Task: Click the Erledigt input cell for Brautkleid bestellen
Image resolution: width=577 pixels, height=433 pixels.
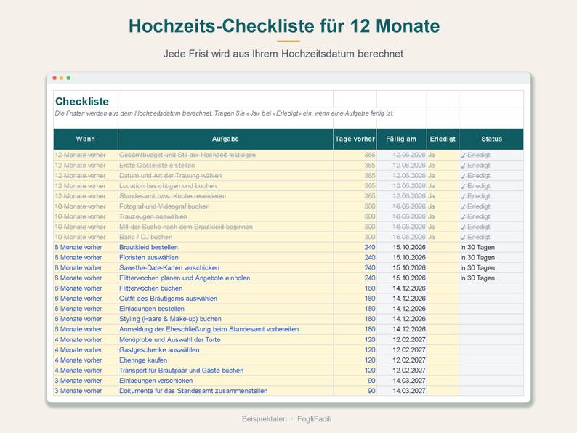Action: tap(443, 247)
